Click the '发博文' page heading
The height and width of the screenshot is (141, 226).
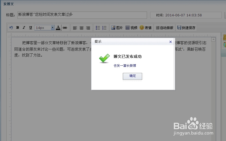[9, 4]
